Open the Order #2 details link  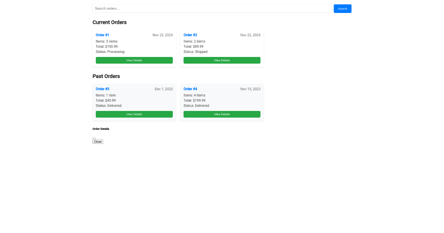(190, 35)
